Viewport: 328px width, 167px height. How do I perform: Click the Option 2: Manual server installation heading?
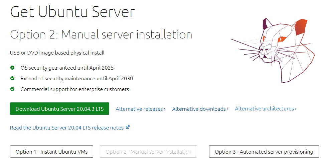101,34
